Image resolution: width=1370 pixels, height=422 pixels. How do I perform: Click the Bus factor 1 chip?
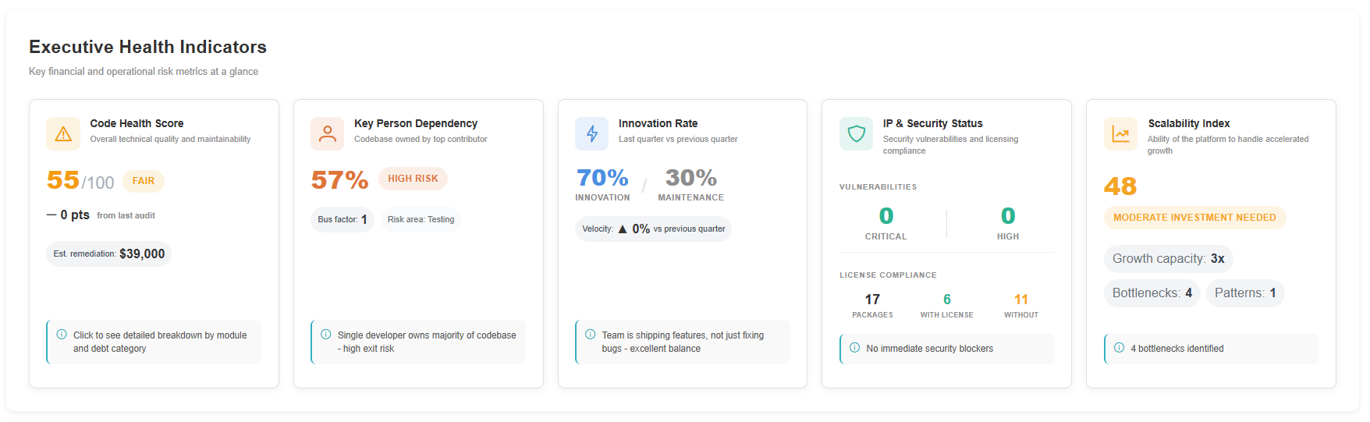click(x=342, y=220)
